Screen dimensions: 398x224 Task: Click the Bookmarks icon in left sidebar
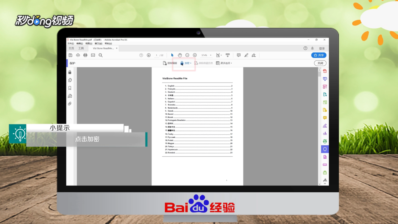coord(70,88)
